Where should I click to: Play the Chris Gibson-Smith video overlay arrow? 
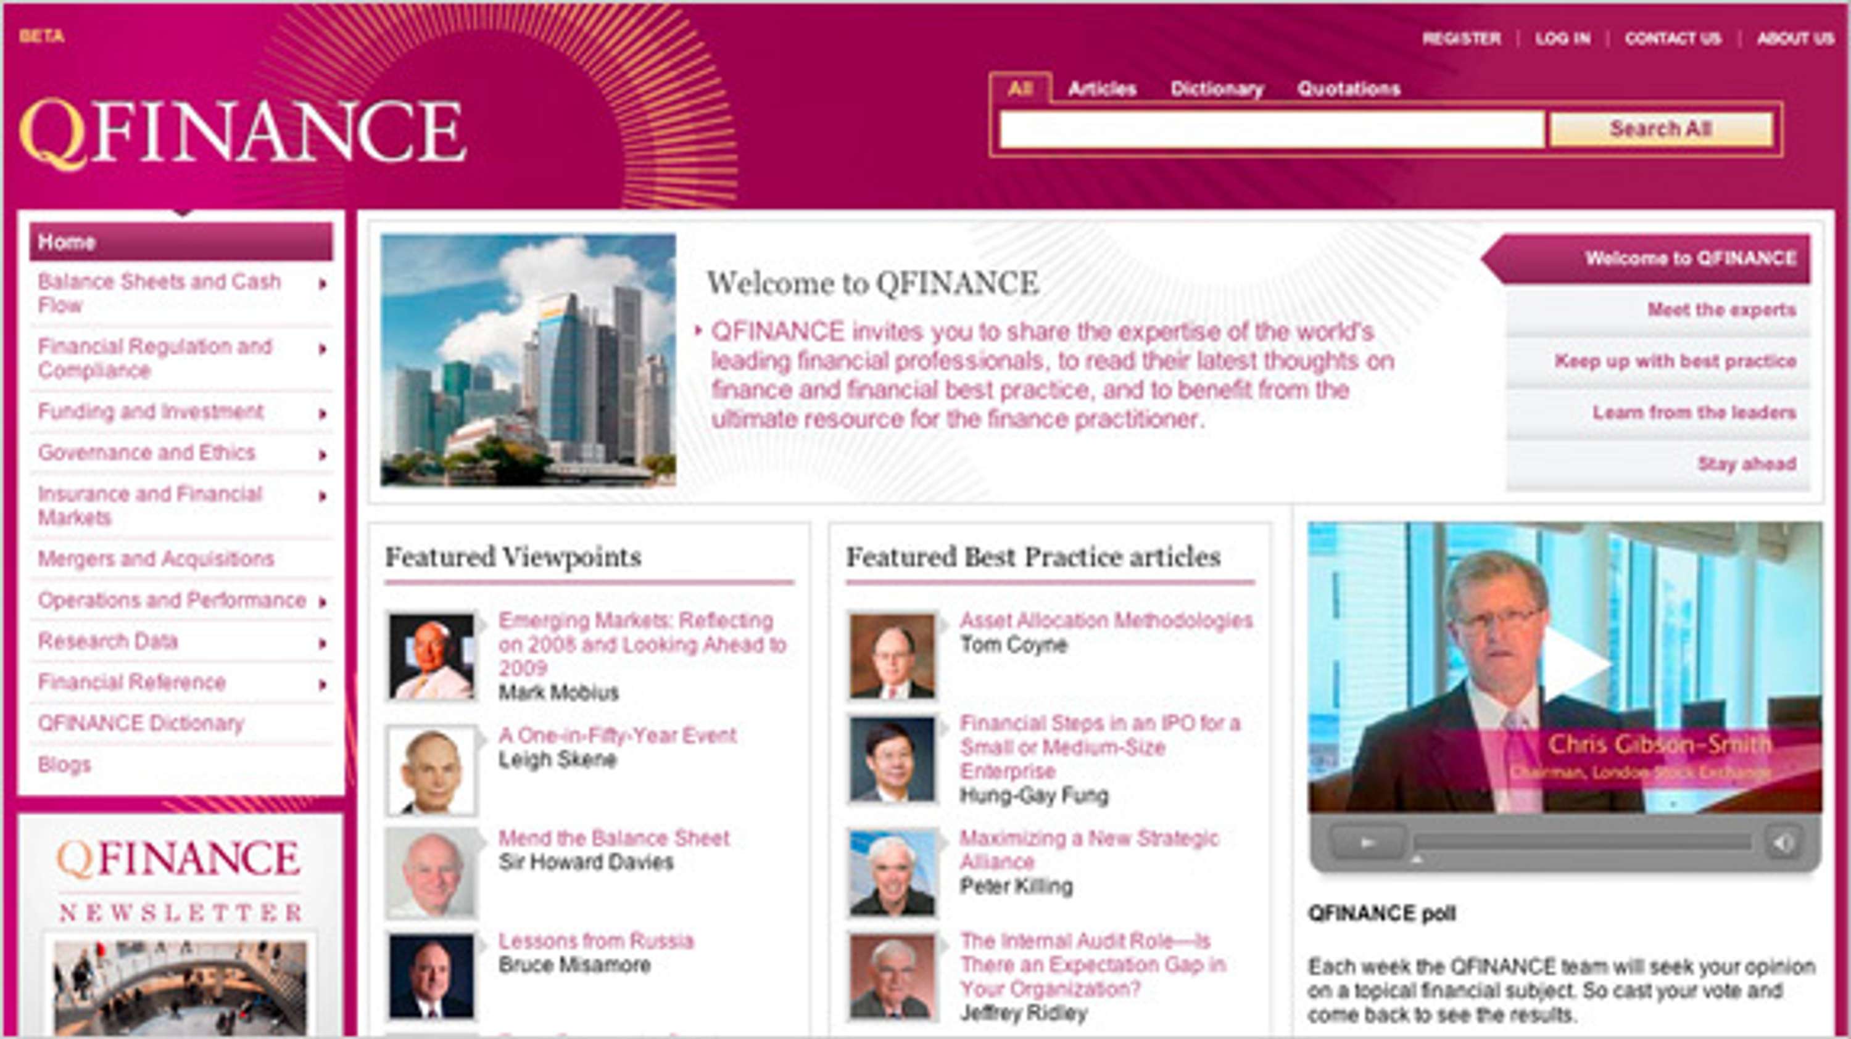click(1576, 663)
